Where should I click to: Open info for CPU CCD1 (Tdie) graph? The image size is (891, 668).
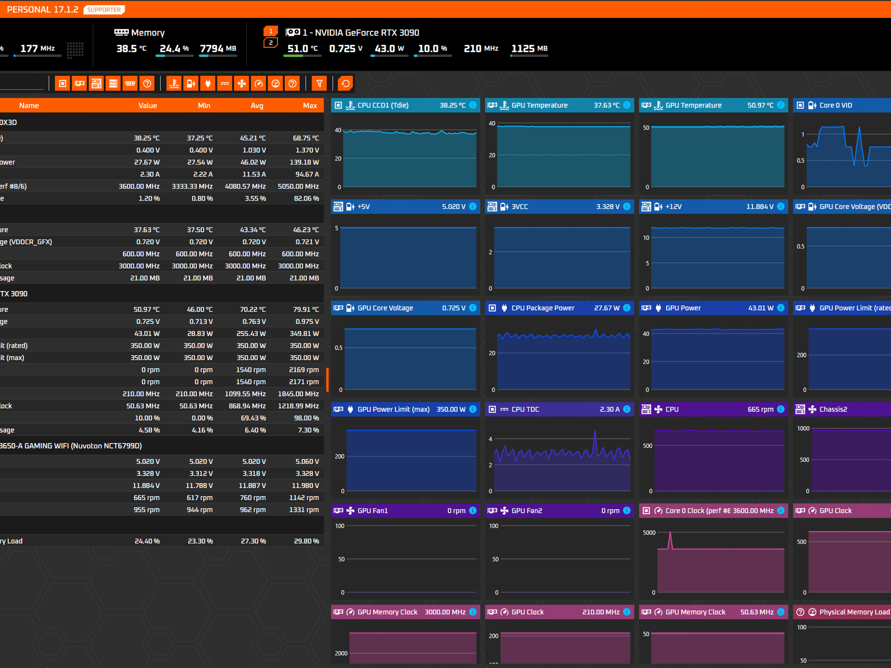(x=473, y=105)
